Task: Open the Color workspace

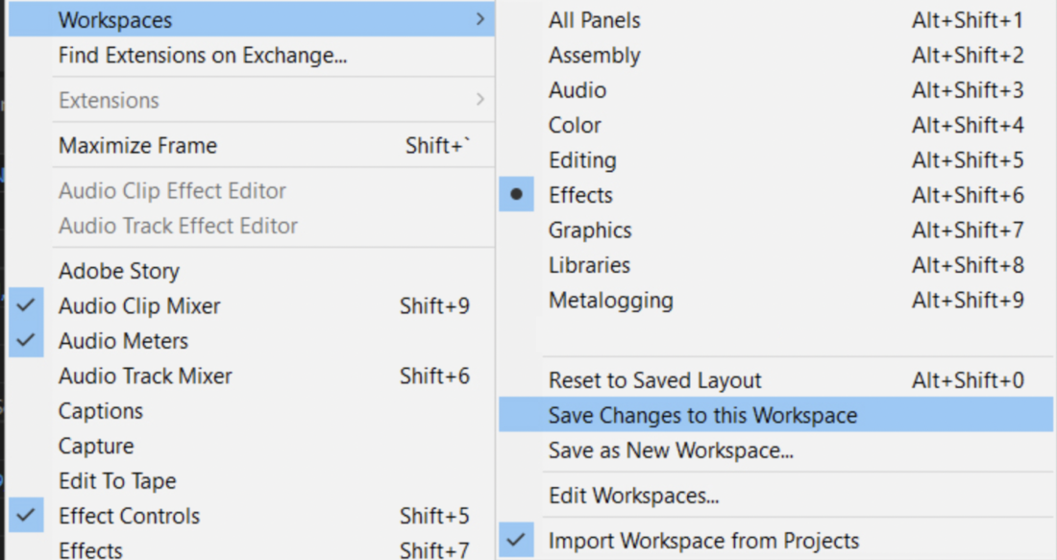Action: point(575,125)
